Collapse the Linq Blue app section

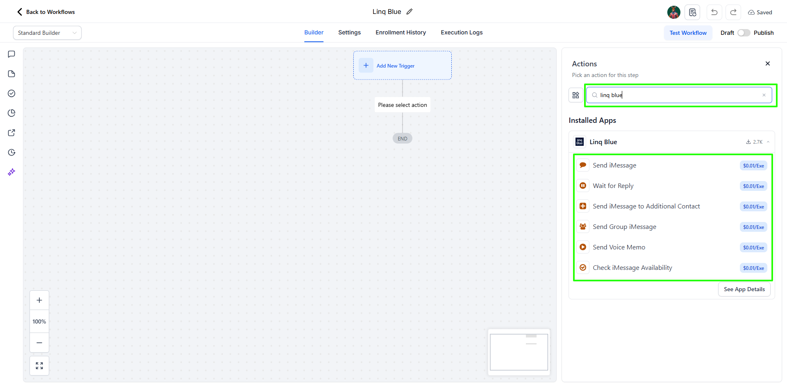[768, 142]
